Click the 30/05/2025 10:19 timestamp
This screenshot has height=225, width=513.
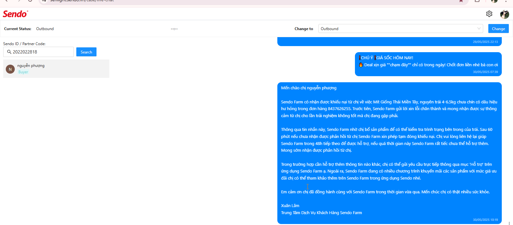pos(485,220)
